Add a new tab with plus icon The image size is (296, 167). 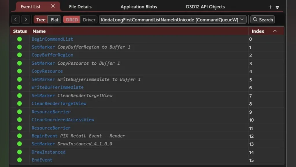tap(270, 7)
